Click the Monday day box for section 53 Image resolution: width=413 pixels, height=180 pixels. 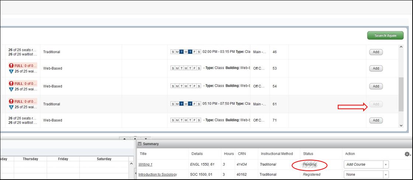pyautogui.click(x=177, y=68)
